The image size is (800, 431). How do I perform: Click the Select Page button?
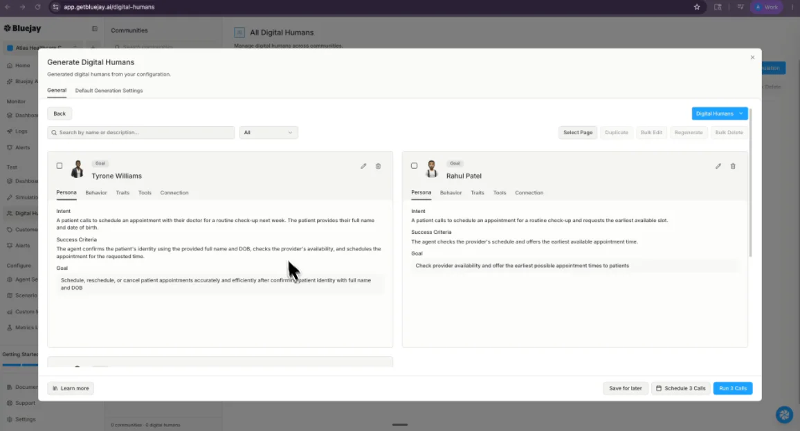click(578, 133)
